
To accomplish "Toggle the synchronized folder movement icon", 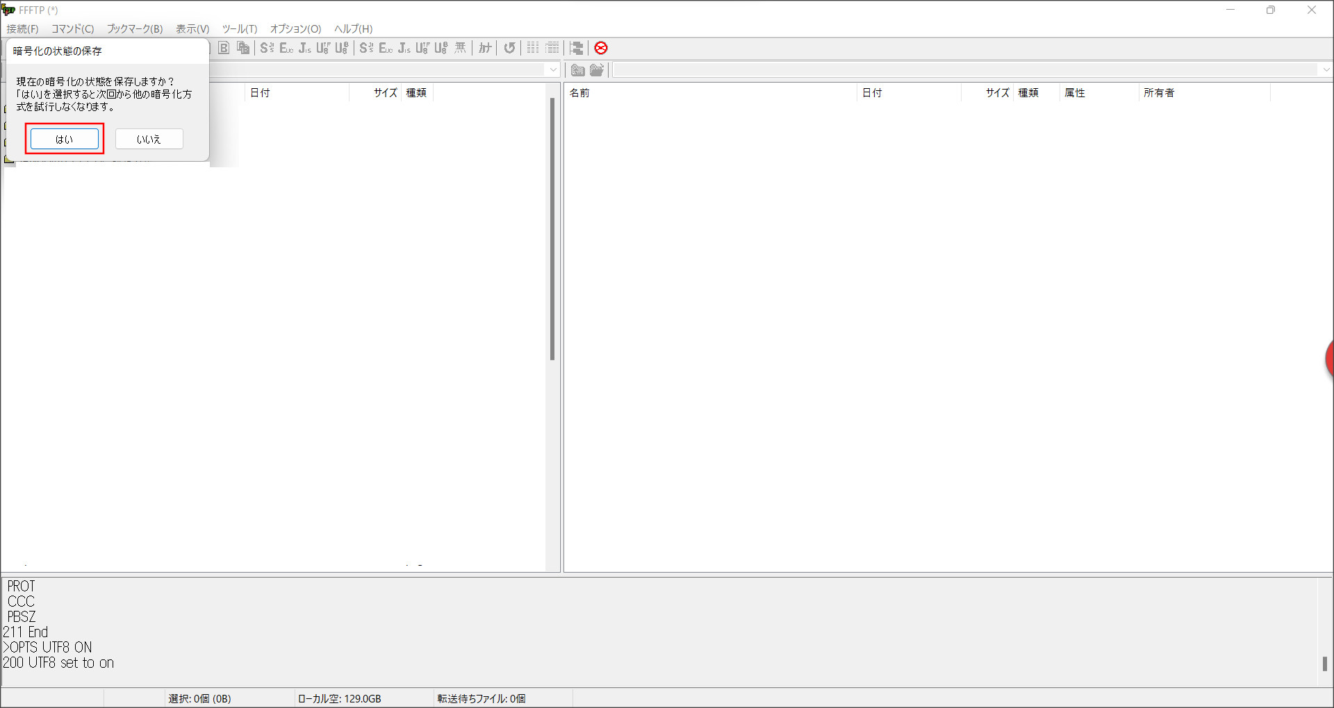I will pyautogui.click(x=576, y=48).
